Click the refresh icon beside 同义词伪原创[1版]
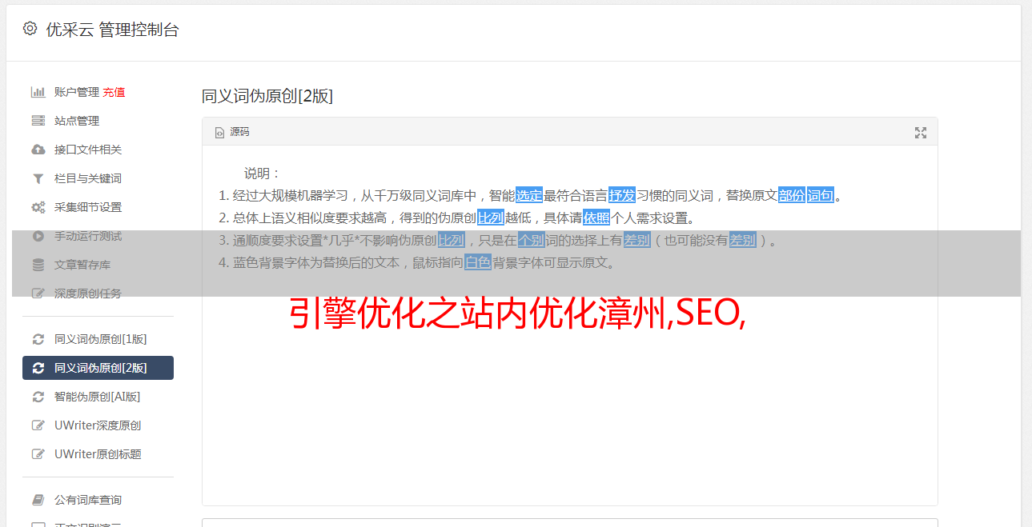This screenshot has height=527, width=1032. [38, 339]
